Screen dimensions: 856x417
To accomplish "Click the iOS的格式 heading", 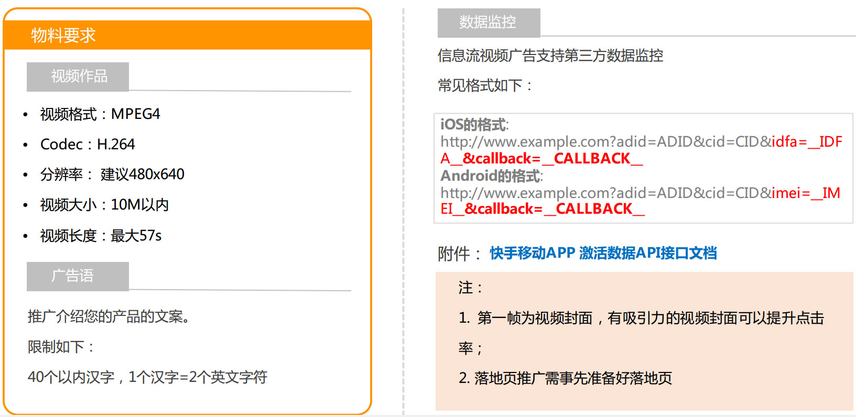I will tap(474, 125).
